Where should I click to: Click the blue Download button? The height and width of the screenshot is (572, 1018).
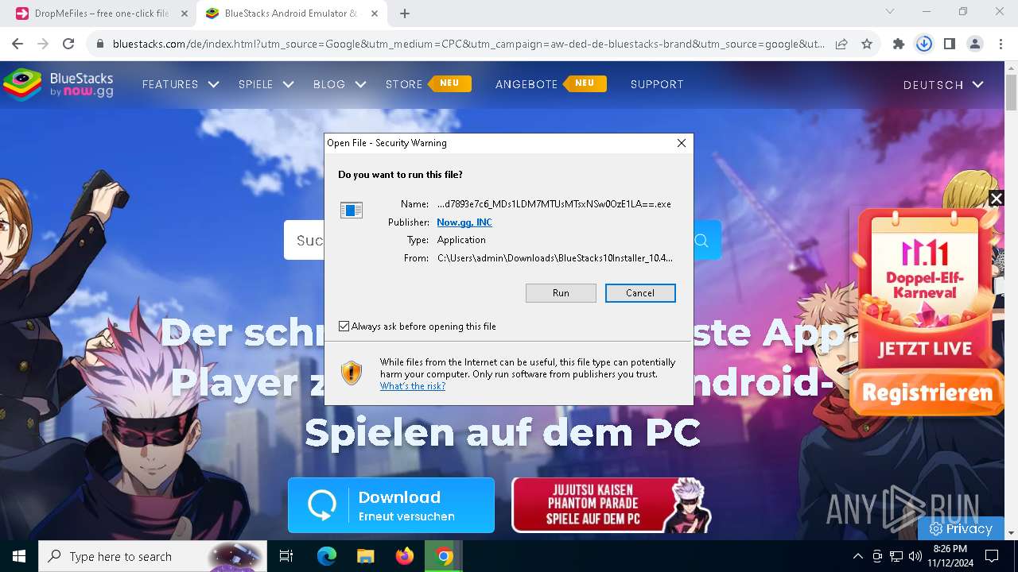[x=391, y=505]
